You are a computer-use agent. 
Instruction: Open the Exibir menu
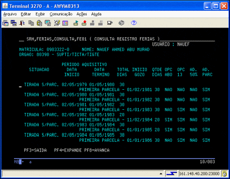pyautogui.click(x=40, y=14)
